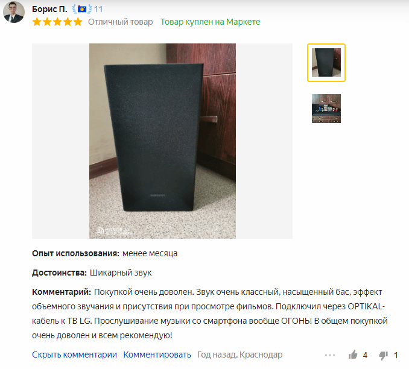Click the Опыт использования label
The image size is (409, 369).
[x=75, y=253]
